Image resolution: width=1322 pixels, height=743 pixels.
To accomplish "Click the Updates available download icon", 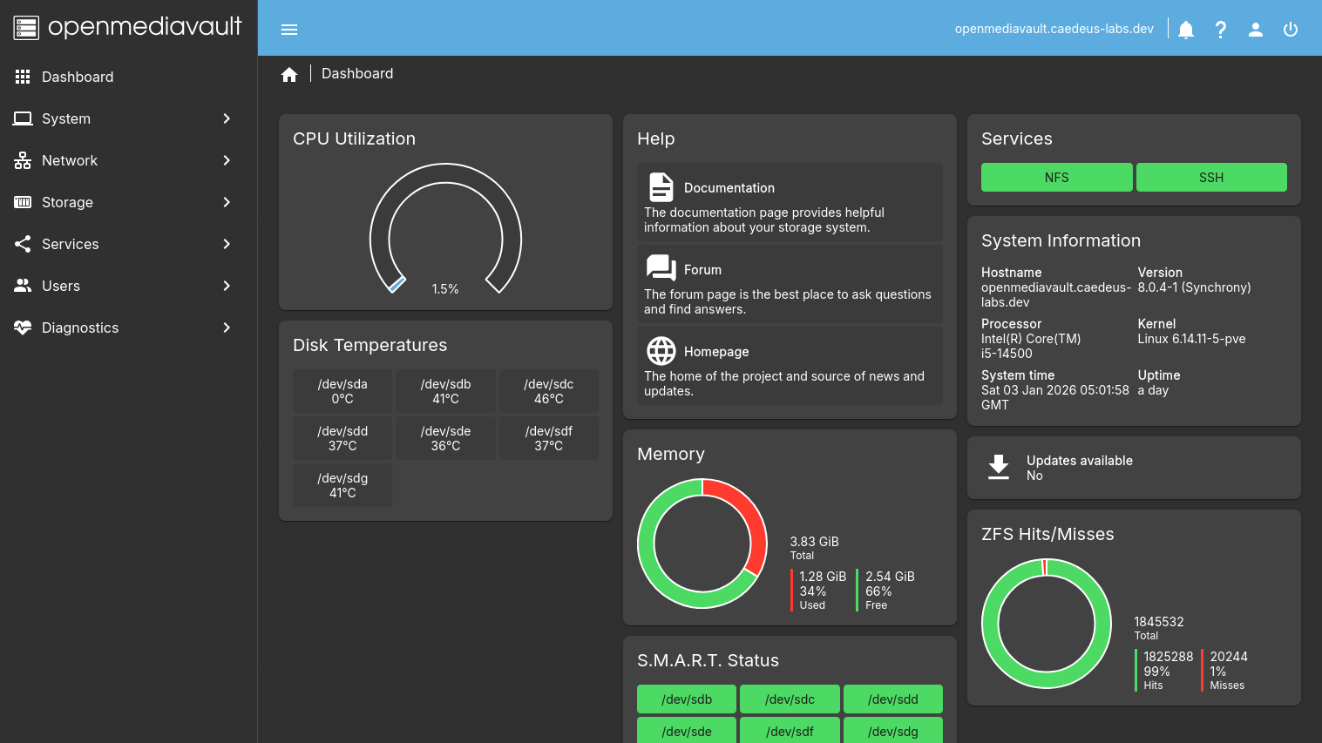I will [x=999, y=467].
